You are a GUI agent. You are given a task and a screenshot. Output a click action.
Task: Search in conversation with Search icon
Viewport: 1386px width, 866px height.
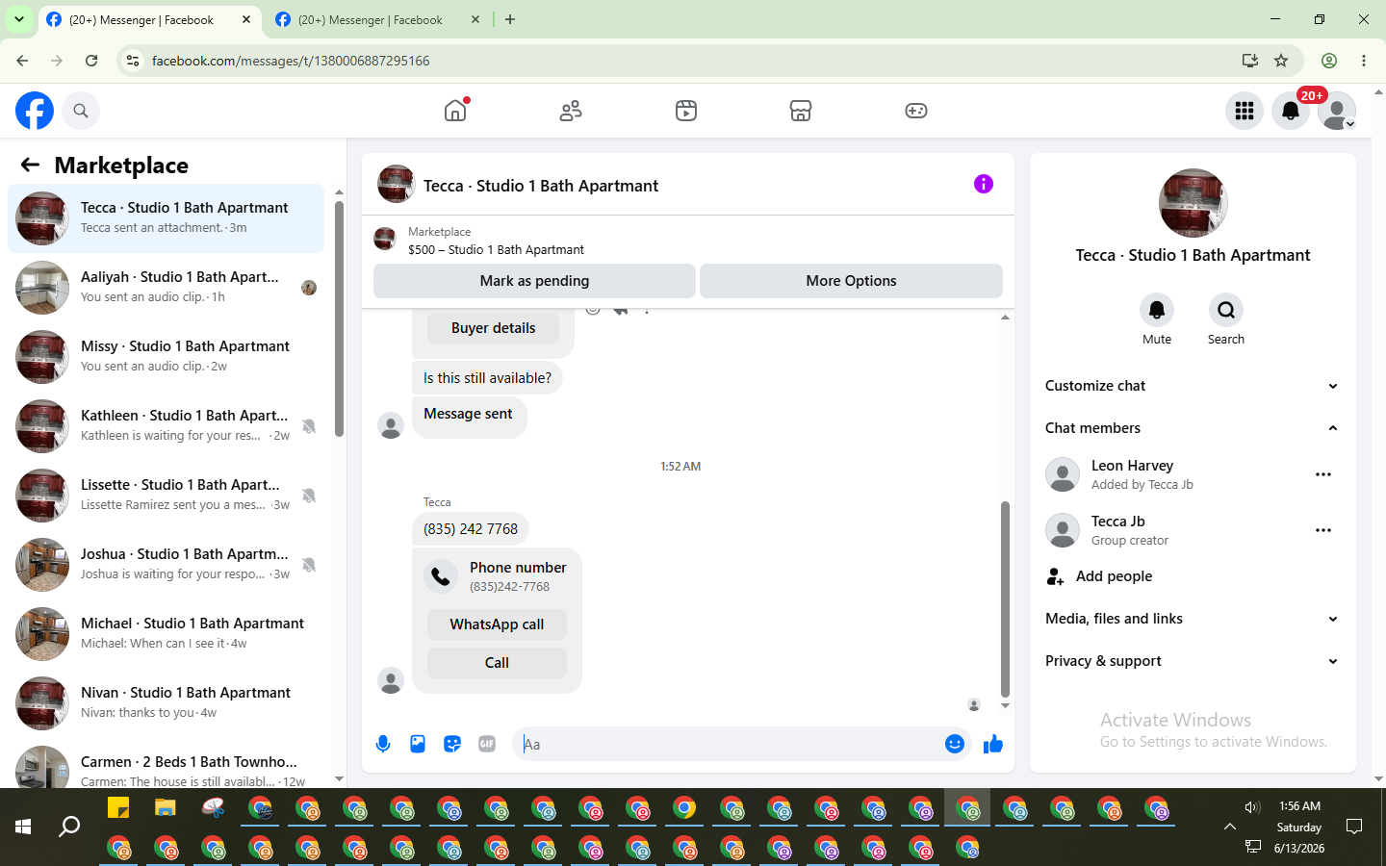point(1226,310)
